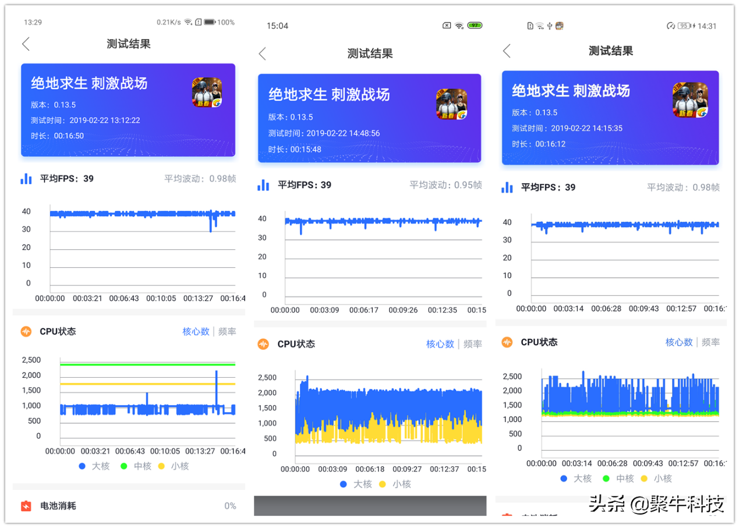Click 测试时间: 2019-02-22 14:48:56 text
The width and height of the screenshot is (739, 528).
[324, 133]
